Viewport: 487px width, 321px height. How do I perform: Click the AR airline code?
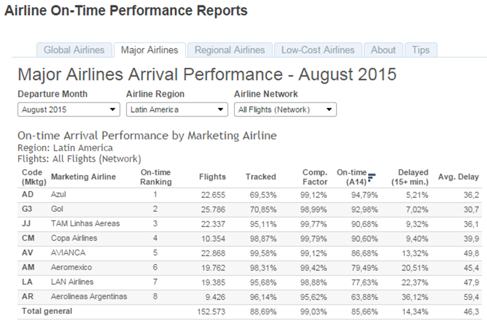27,296
